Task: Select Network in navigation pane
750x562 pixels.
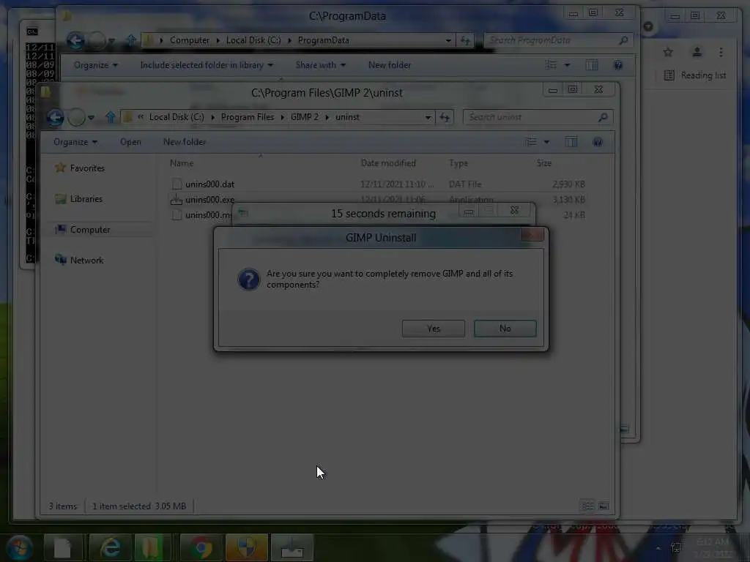Action: [x=79, y=260]
